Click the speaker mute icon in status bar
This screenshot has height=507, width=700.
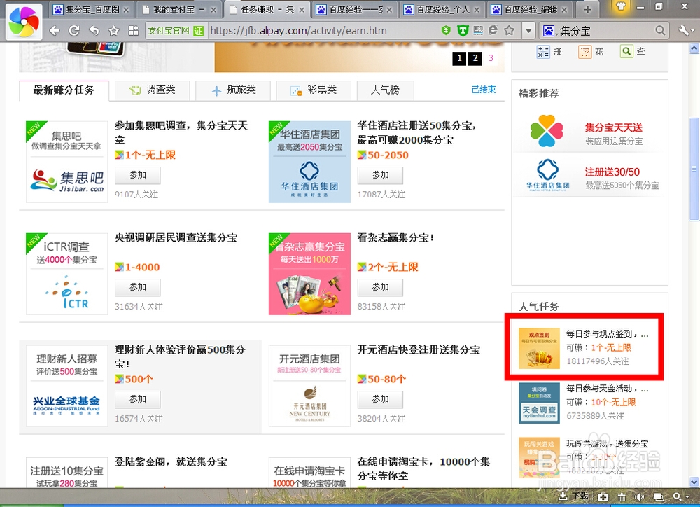click(639, 496)
